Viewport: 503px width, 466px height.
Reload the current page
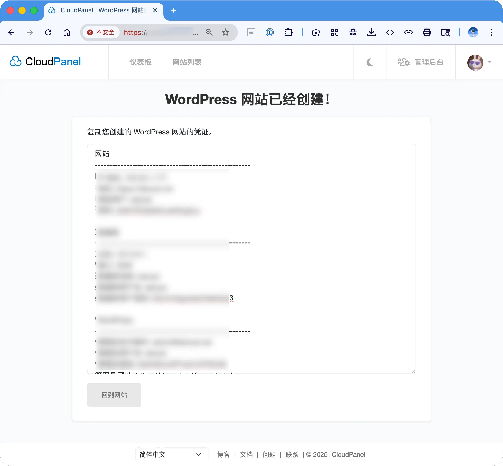(x=48, y=32)
